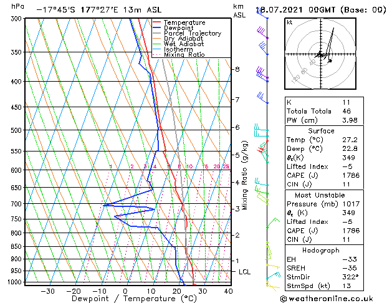Click the 40 value on temperature axis
The image size is (392, 303).
(228, 291)
